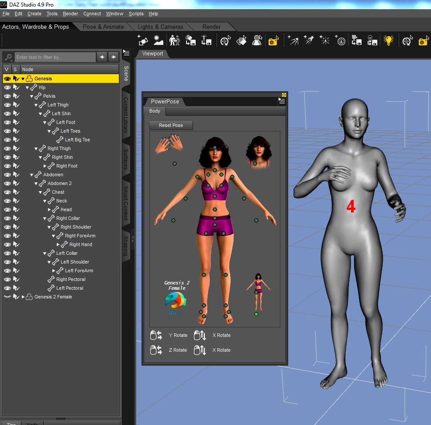Expand the Left ForeArm branch
Image resolution: width=431 pixels, height=425 pixels.
[x=54, y=271]
